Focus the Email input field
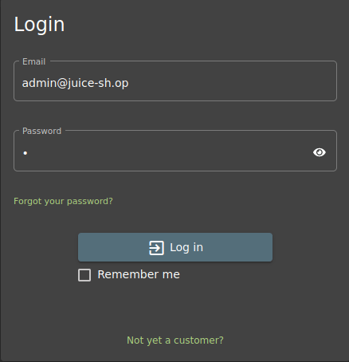 (x=175, y=81)
